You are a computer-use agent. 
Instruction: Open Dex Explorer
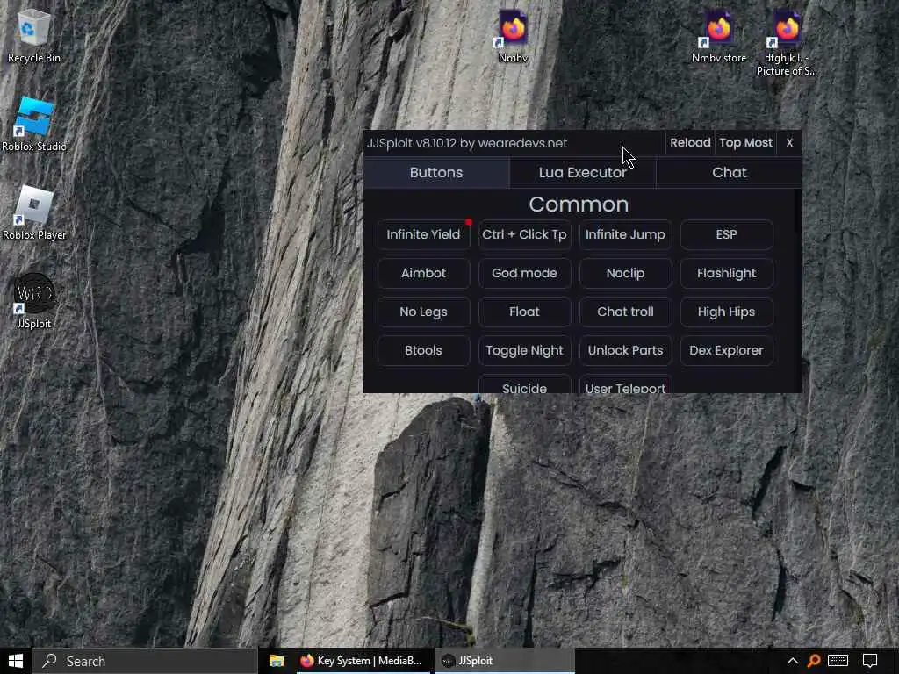coord(726,350)
